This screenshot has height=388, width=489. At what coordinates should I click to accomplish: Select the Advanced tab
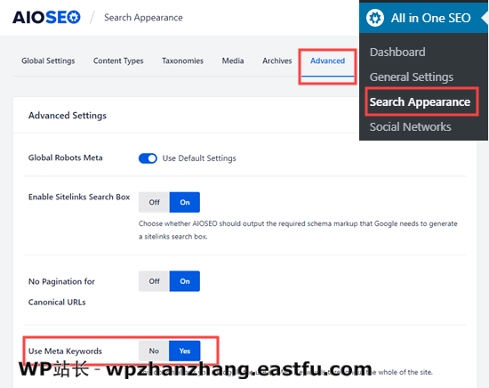click(327, 61)
